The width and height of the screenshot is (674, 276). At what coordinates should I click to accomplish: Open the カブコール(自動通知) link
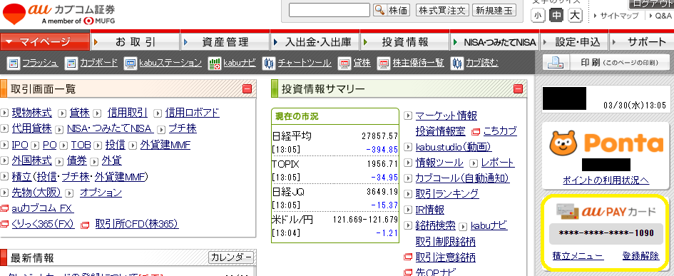pyautogui.click(x=462, y=178)
